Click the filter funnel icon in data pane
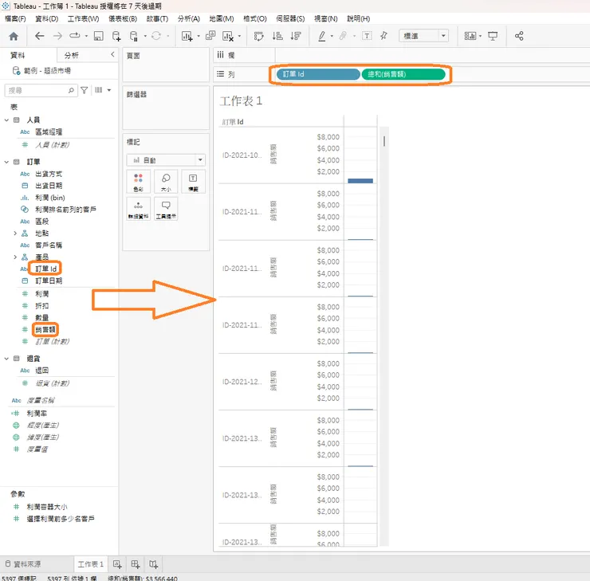The image size is (590, 581). point(85,90)
